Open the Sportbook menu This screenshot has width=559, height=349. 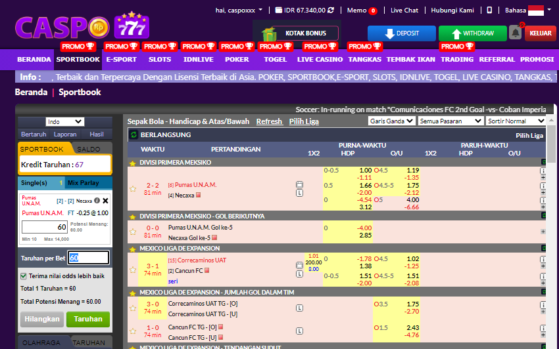pos(78,60)
